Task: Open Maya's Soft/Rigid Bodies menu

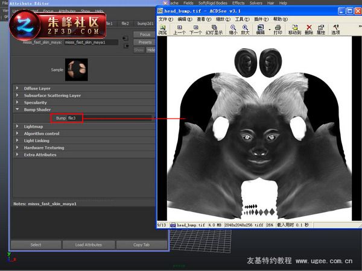Action: tap(212, 3)
